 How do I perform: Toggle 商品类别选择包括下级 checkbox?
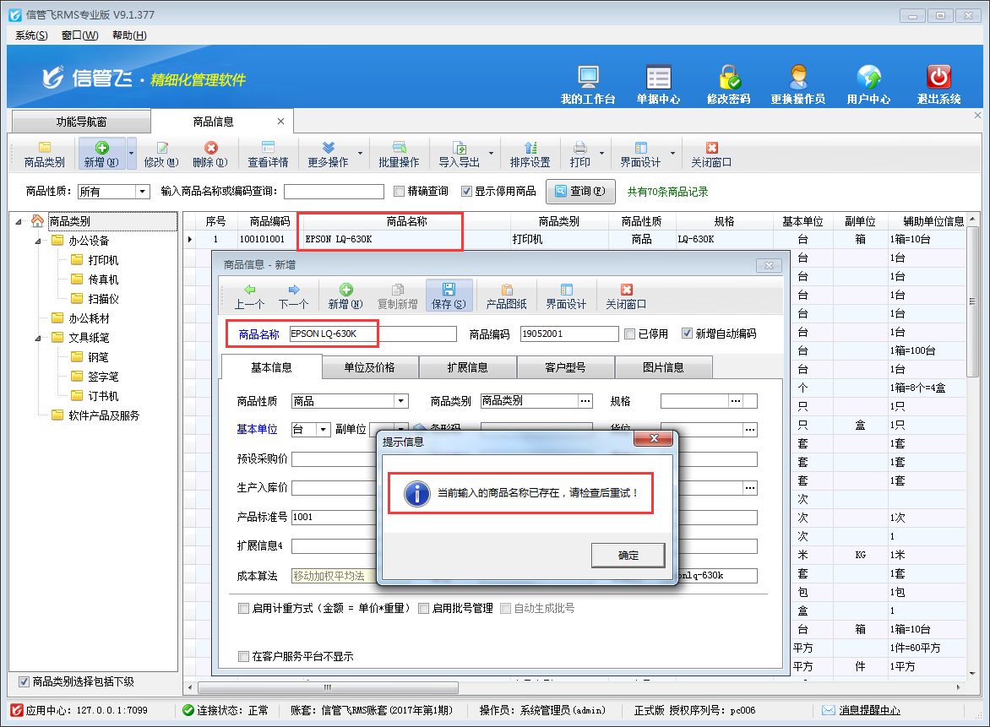coord(24,682)
